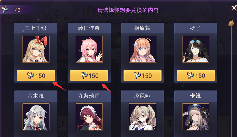Choose the 抚子 portrait with sunglasses
The width and height of the screenshot is (237, 137).
click(196, 49)
